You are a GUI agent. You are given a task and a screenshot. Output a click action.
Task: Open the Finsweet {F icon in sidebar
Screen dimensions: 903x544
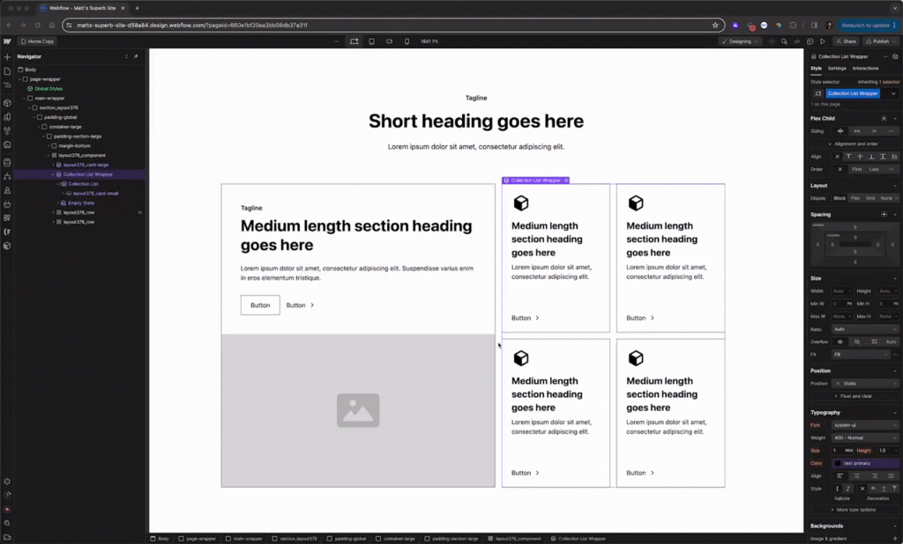(x=7, y=232)
